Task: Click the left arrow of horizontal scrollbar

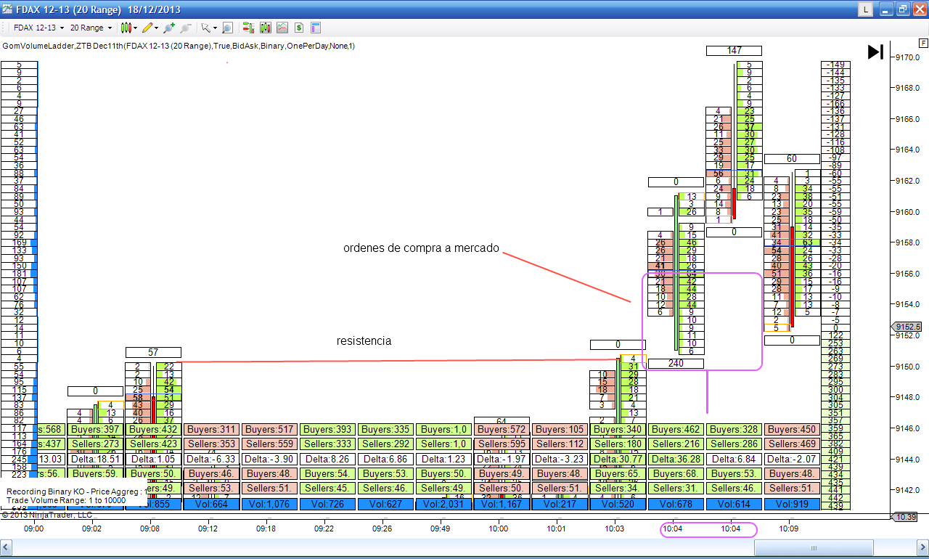Action: click(6, 548)
